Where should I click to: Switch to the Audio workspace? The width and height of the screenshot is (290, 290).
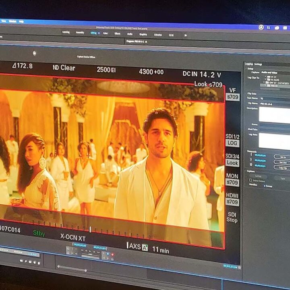(x=130, y=34)
